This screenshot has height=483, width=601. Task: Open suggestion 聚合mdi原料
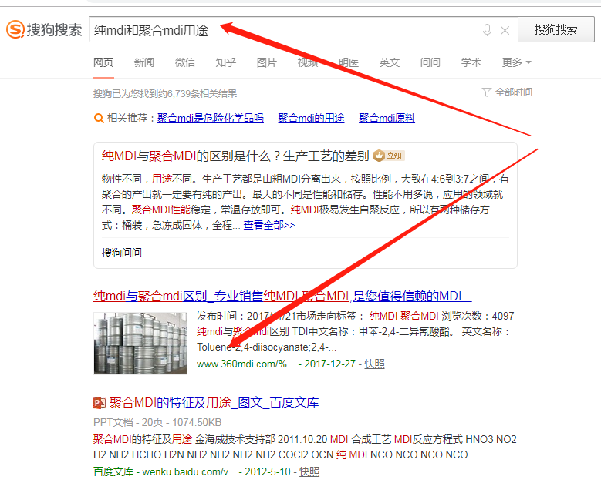387,118
